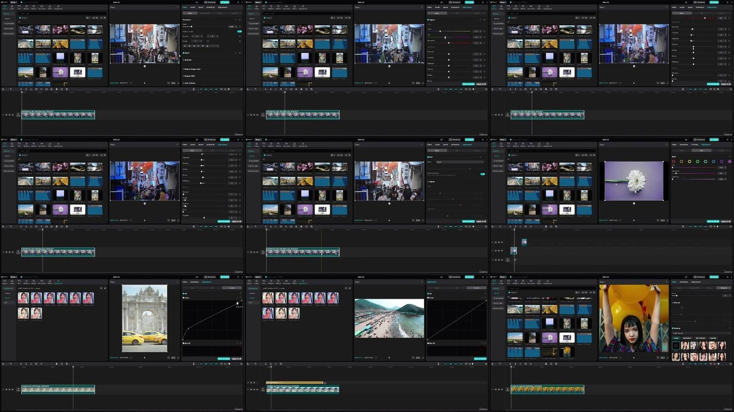Hide the taxi clip track using its eye icon
This screenshot has height=412, width=734.
[10, 390]
